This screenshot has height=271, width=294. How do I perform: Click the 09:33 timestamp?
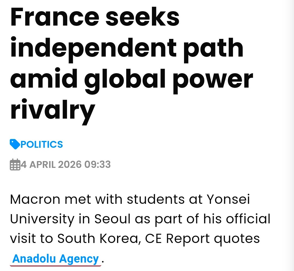point(97,165)
